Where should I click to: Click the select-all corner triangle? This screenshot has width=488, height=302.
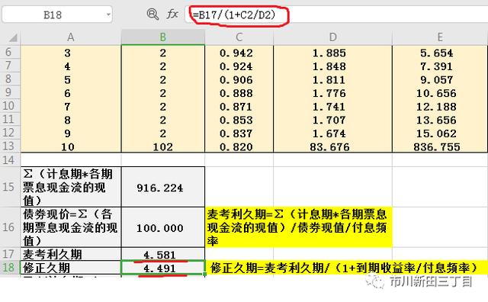click(x=13, y=37)
